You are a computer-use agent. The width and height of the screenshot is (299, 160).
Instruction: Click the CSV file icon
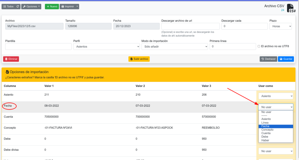click(x=291, y=8)
